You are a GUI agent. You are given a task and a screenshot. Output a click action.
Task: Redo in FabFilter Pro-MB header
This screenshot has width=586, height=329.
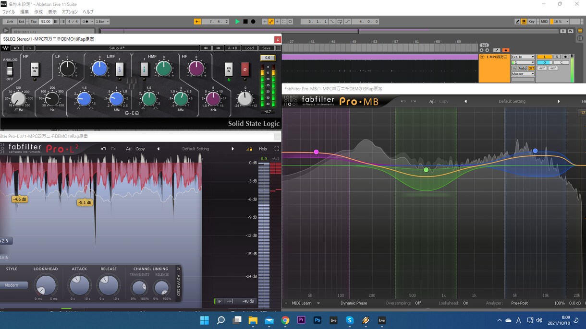click(413, 101)
